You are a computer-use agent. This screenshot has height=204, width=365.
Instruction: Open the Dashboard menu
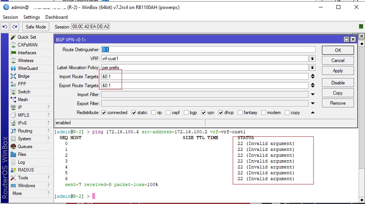pyautogui.click(x=57, y=17)
